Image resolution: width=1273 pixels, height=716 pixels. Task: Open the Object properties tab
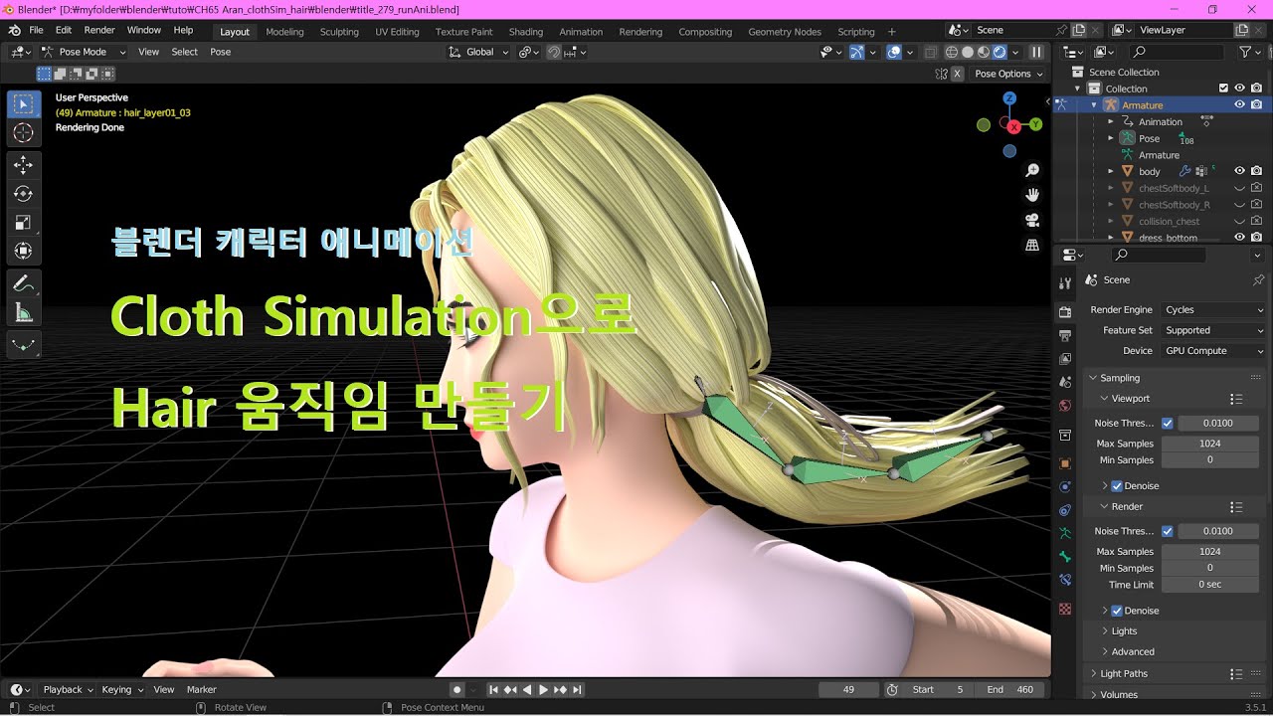tap(1065, 463)
